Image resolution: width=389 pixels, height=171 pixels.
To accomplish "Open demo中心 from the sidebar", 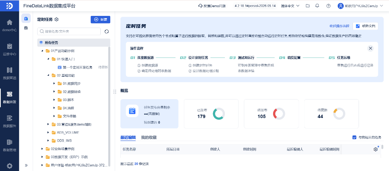I will coord(9,25).
